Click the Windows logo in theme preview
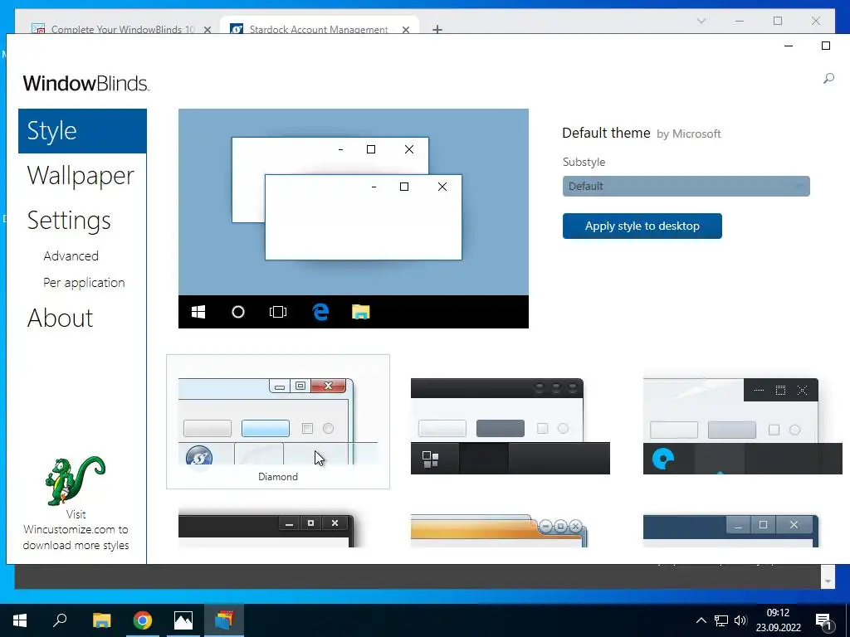This screenshot has width=850, height=637. pos(198,312)
